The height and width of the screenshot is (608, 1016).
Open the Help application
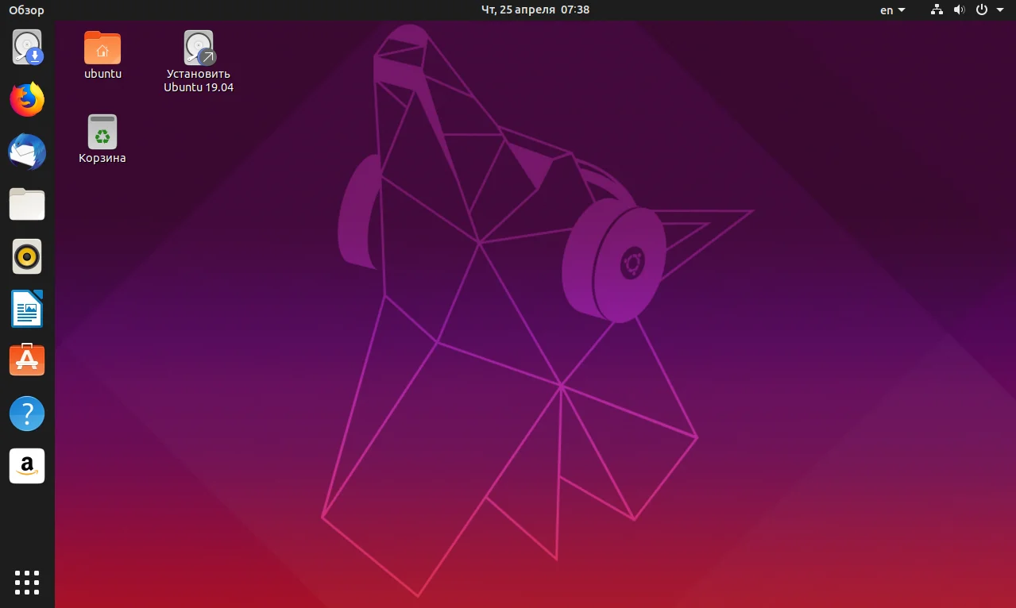(27, 414)
